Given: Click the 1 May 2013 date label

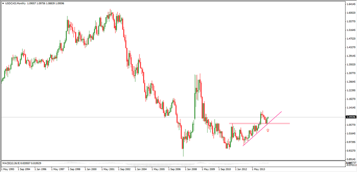Looking at the screenshot, I should [258, 169].
